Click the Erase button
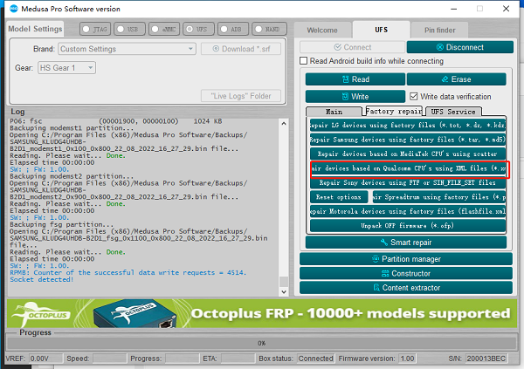524x369 pixels. [x=457, y=79]
